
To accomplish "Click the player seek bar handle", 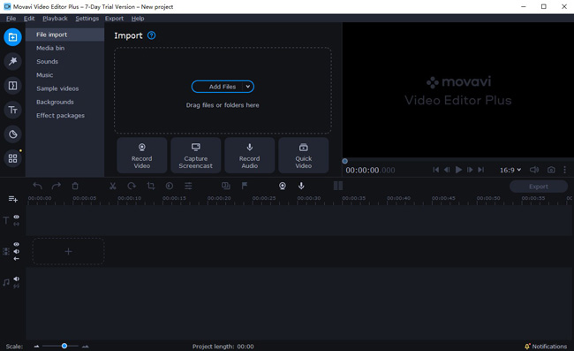I will (344, 161).
